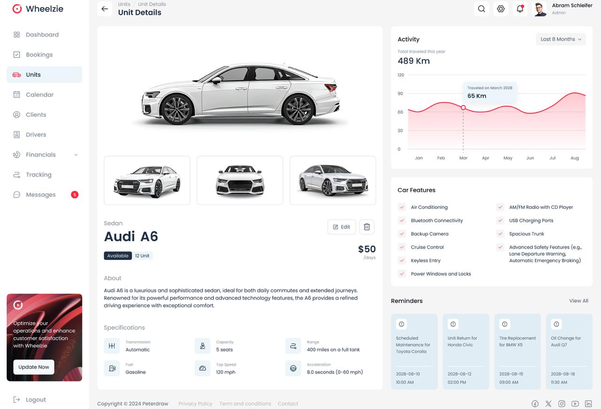Toggle the Air Conditioning checkbox
This screenshot has width=601, height=409.
pos(402,207)
